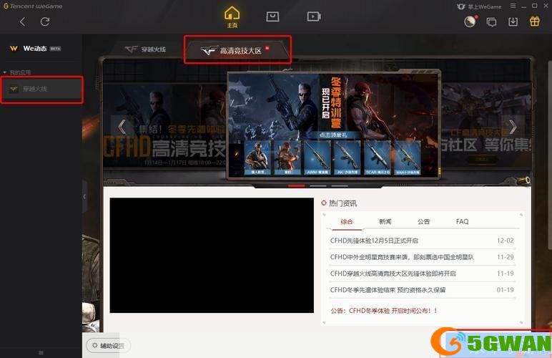
Task: Select the 新闻 tab
Action: pos(385,222)
